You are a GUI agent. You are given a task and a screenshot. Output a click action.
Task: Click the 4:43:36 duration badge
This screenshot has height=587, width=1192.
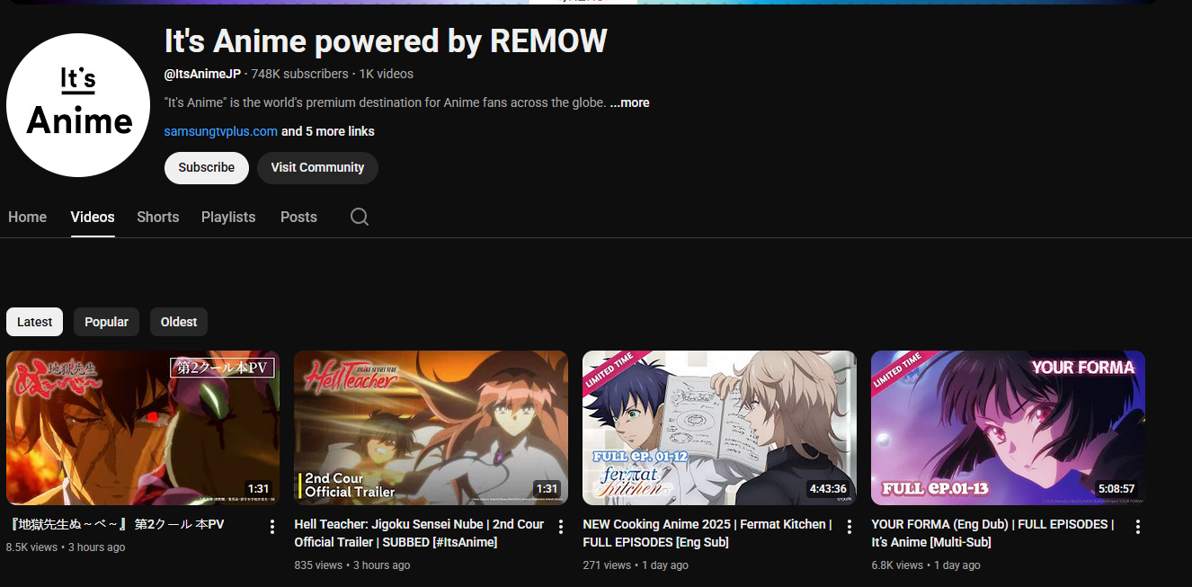click(828, 489)
